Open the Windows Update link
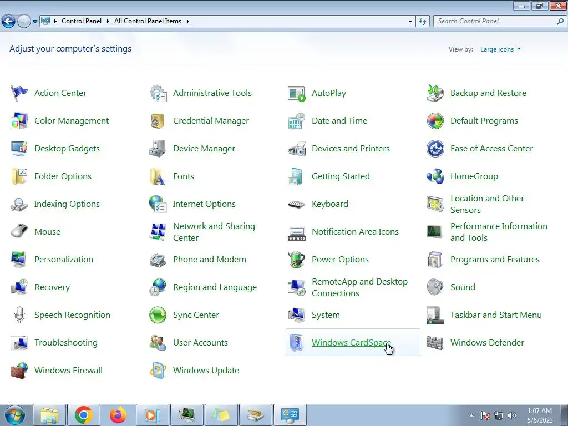The height and width of the screenshot is (426, 568). point(206,370)
